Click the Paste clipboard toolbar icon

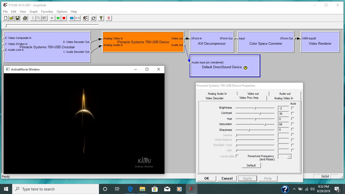click(x=44, y=18)
